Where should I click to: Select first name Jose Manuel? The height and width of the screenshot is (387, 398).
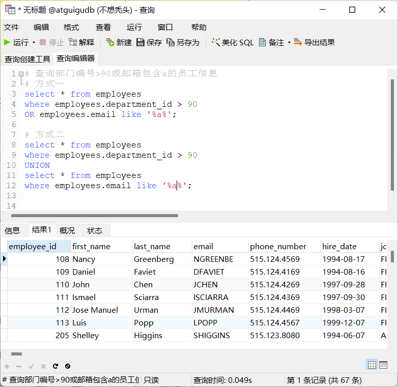coord(102,310)
